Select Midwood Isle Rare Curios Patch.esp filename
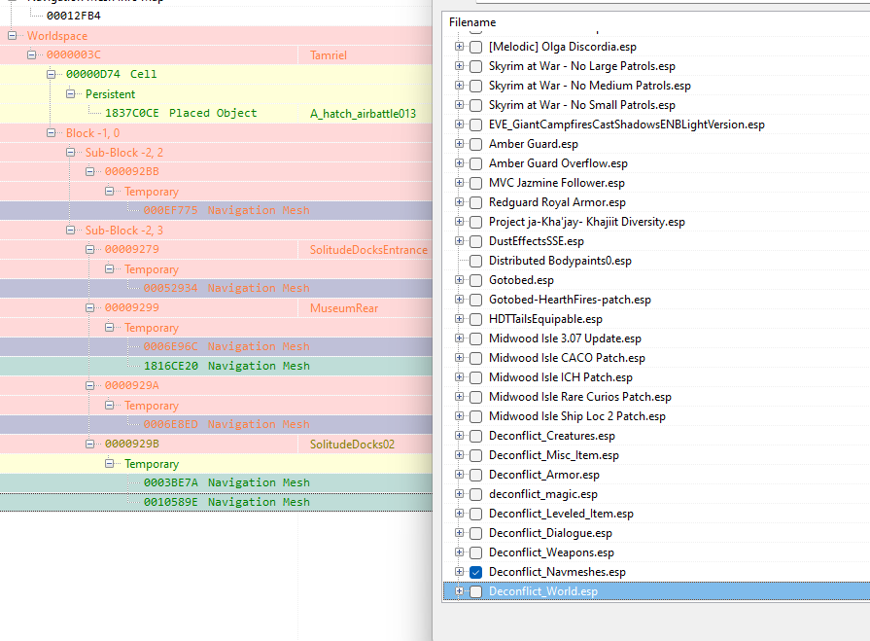The width and height of the screenshot is (870, 641). [579, 397]
